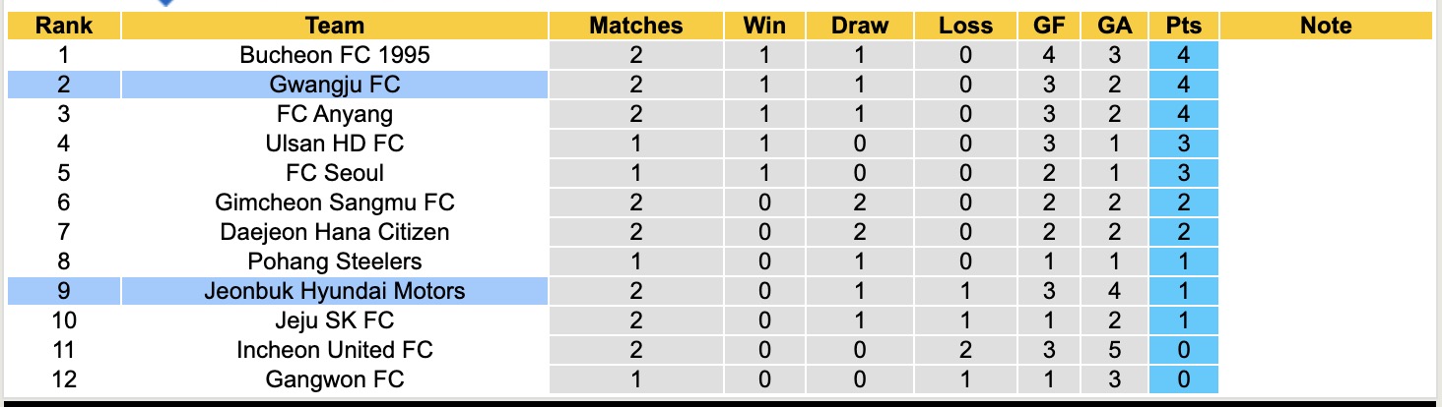Open Gangwon FC team entry
This screenshot has height=407, width=1442.
(x=335, y=379)
